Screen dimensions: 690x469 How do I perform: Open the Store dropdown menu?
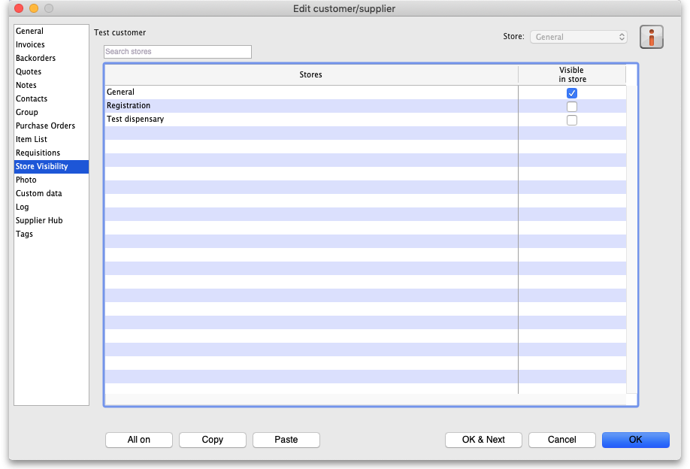(x=578, y=37)
